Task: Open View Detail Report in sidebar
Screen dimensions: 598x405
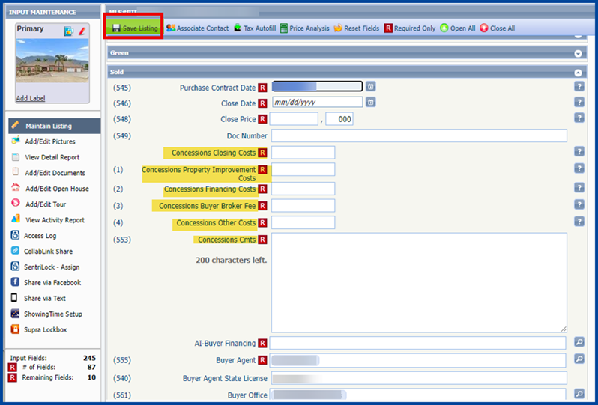Action: click(52, 157)
